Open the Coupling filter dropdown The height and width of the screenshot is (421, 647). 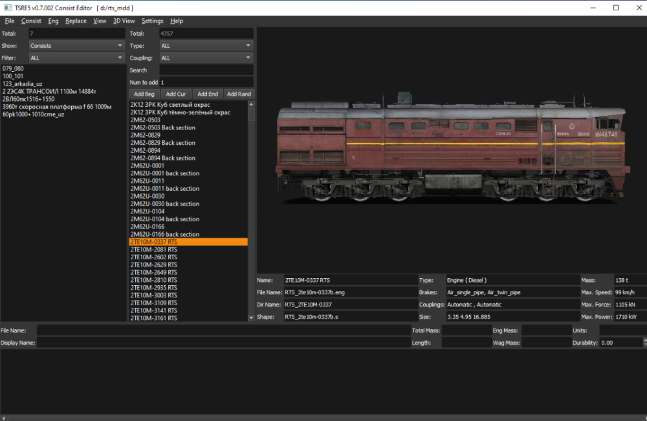coord(206,58)
